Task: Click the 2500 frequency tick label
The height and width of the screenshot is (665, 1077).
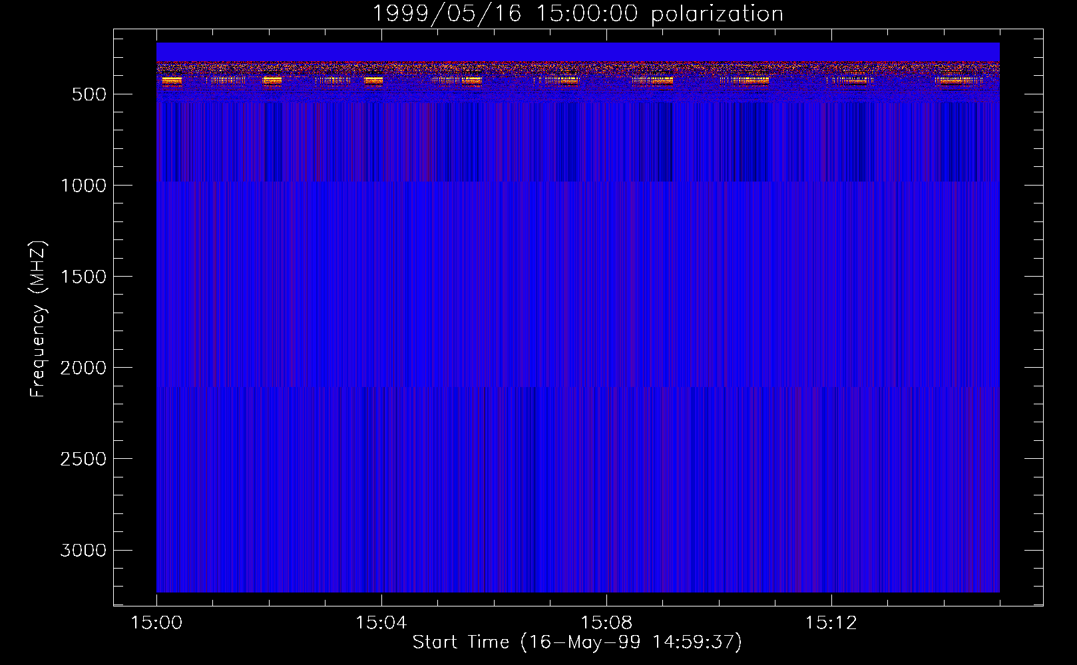Action: click(x=83, y=459)
